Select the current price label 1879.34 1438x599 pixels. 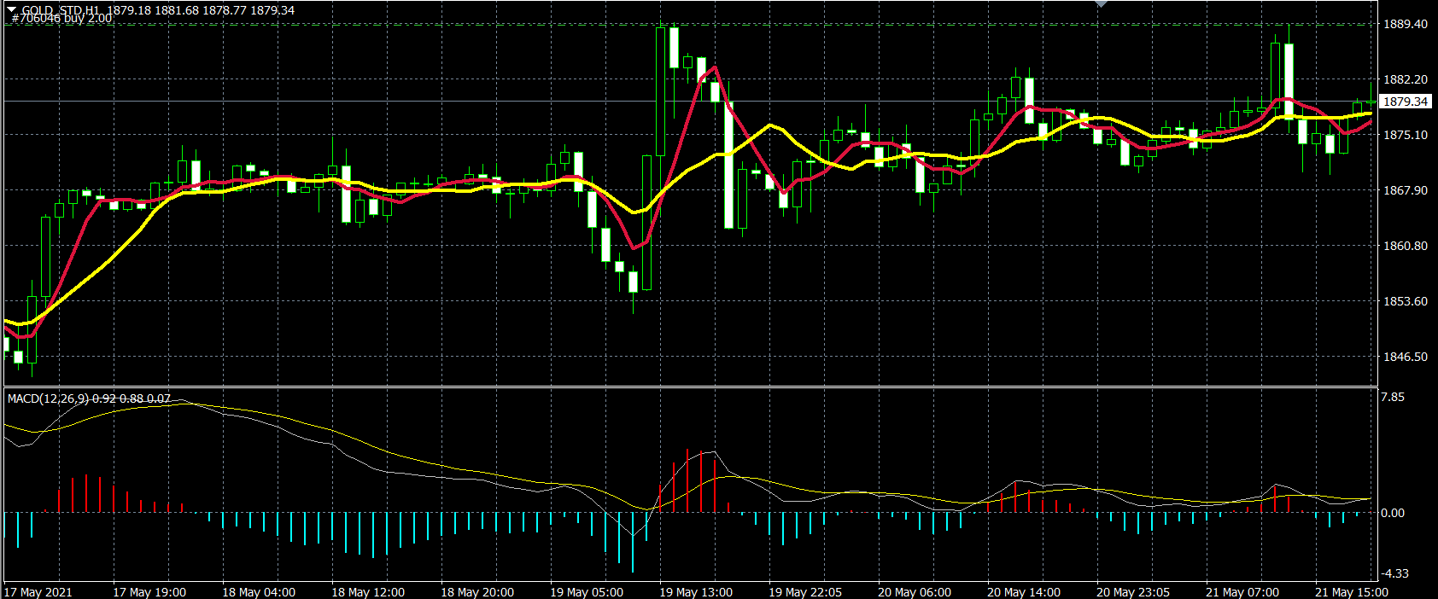(1405, 102)
